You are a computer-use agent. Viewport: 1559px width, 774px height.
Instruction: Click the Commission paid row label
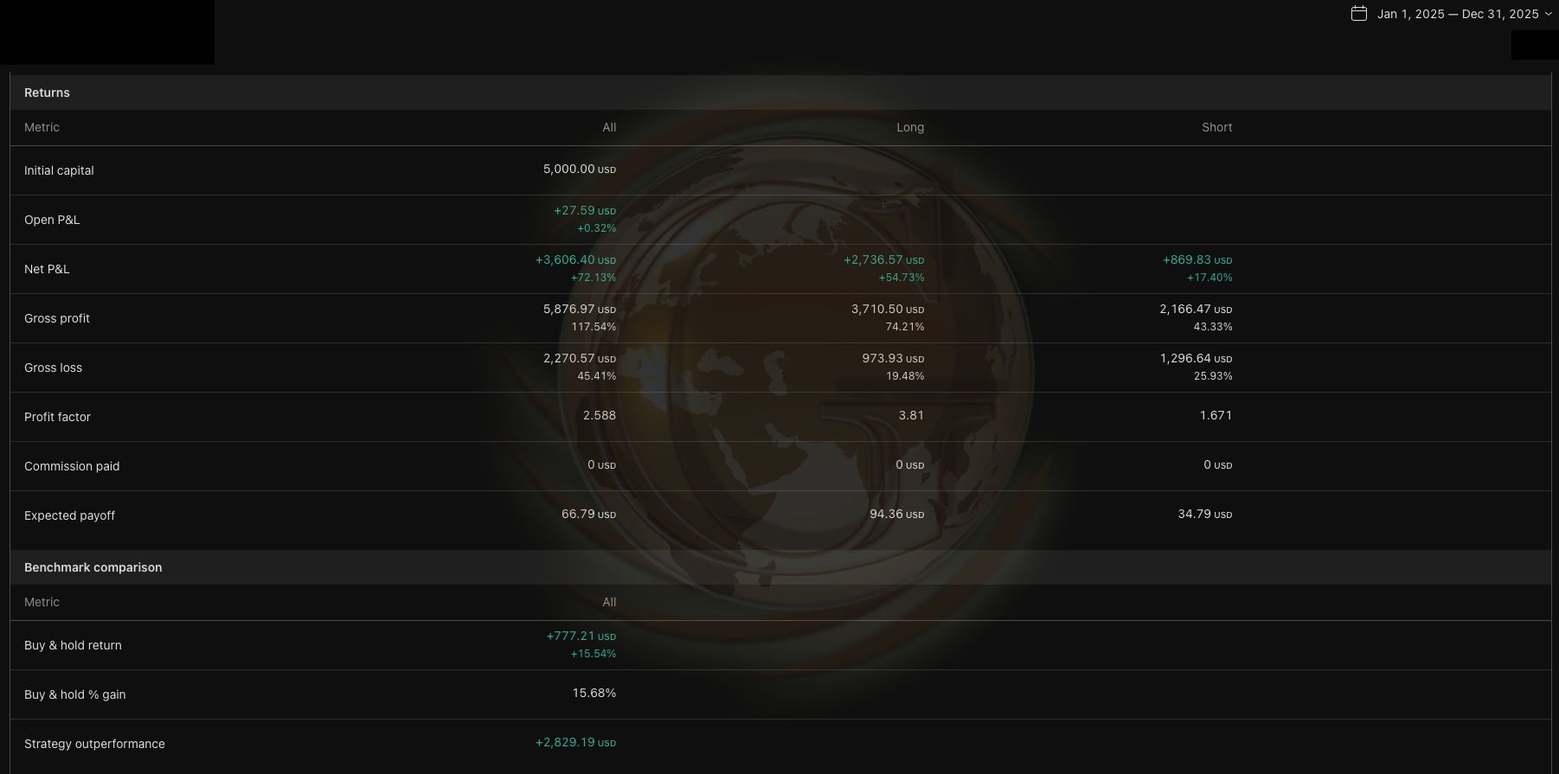point(72,466)
